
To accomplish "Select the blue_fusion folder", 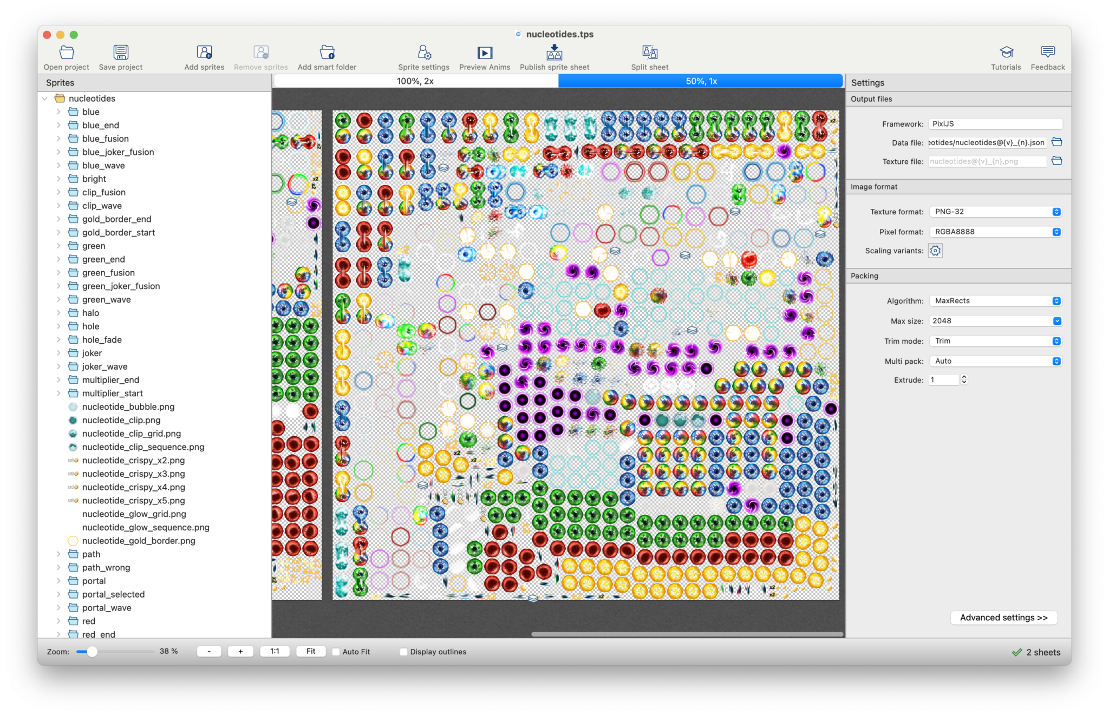I will [106, 139].
